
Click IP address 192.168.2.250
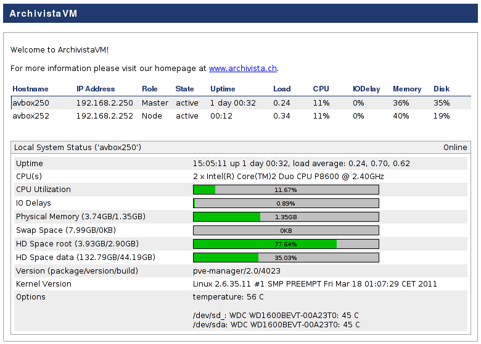(x=105, y=103)
